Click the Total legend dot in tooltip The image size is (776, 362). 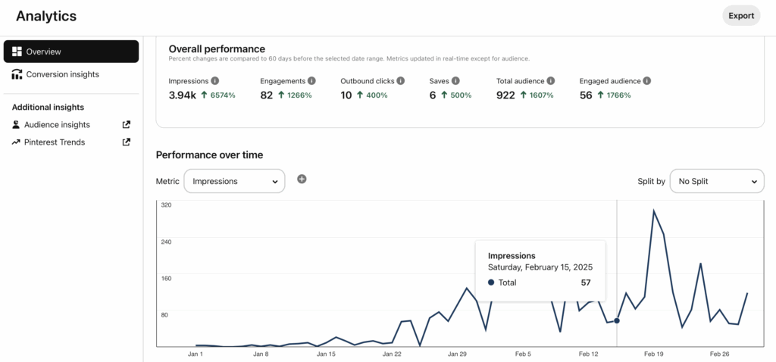(491, 282)
